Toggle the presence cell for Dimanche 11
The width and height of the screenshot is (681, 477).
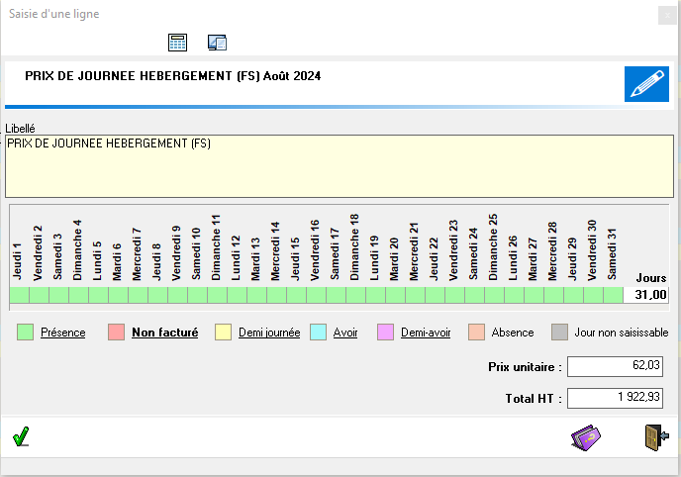(x=217, y=295)
